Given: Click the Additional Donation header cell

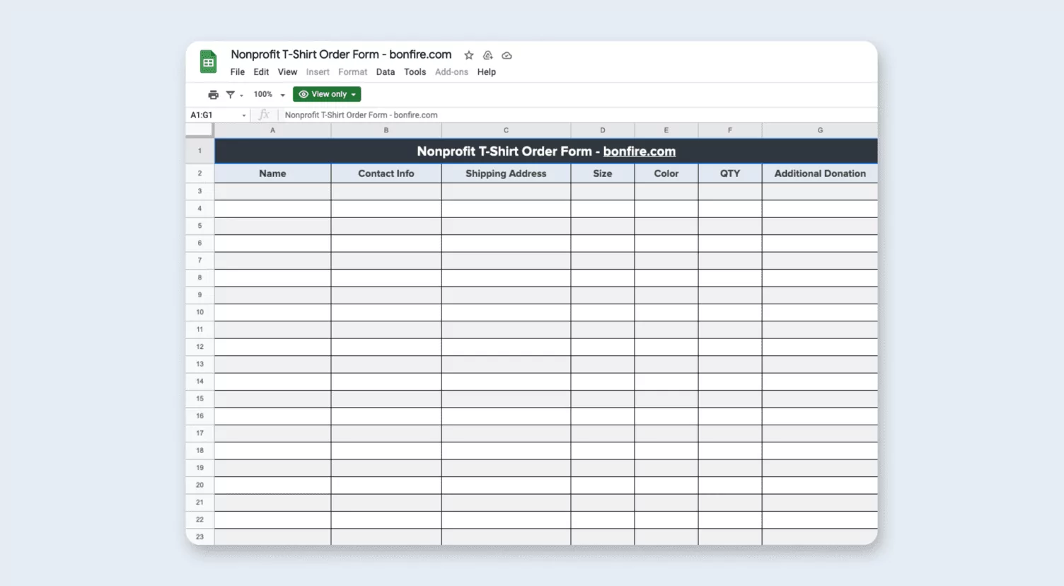Looking at the screenshot, I should [x=819, y=173].
